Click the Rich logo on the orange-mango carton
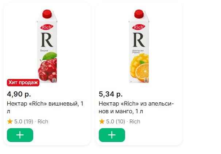 pyautogui.click(x=139, y=27)
